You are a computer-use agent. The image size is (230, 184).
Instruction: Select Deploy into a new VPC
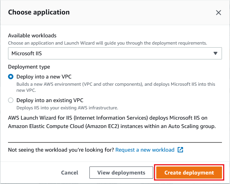click(11, 77)
